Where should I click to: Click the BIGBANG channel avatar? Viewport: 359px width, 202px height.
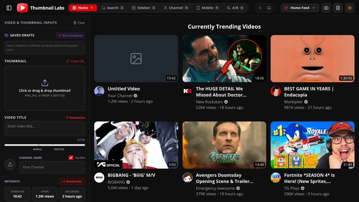99,178
